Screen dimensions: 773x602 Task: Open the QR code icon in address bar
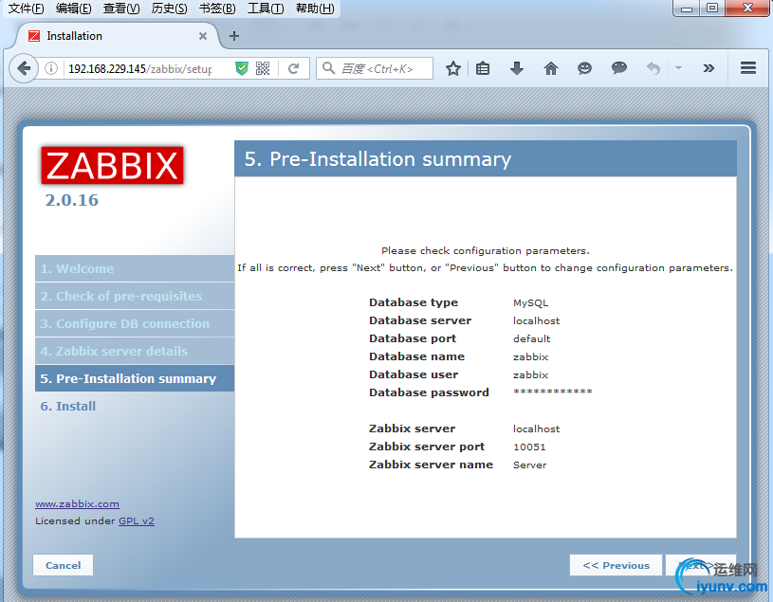tap(263, 68)
